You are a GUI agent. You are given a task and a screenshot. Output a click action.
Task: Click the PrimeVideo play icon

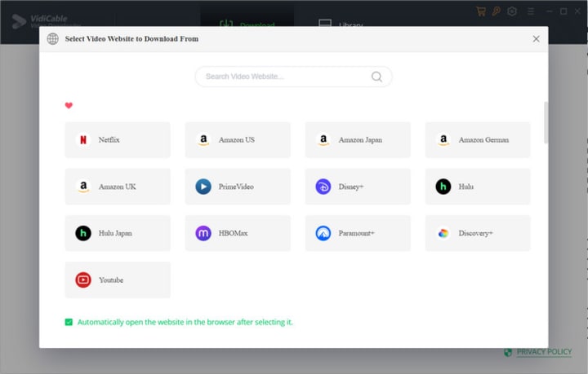203,187
